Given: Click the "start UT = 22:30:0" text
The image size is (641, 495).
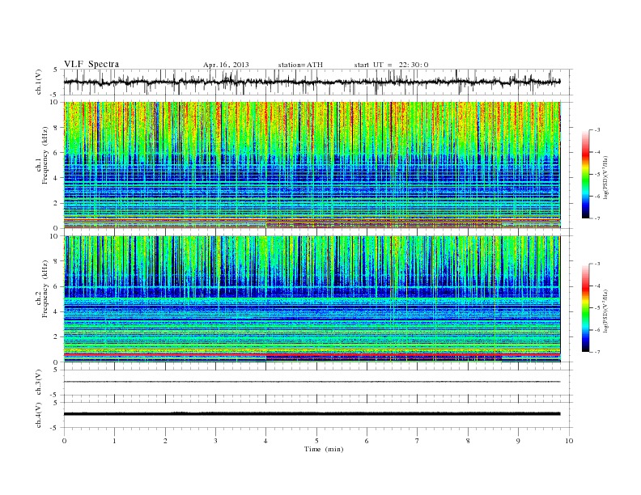Looking at the screenshot, I should click(x=391, y=65).
